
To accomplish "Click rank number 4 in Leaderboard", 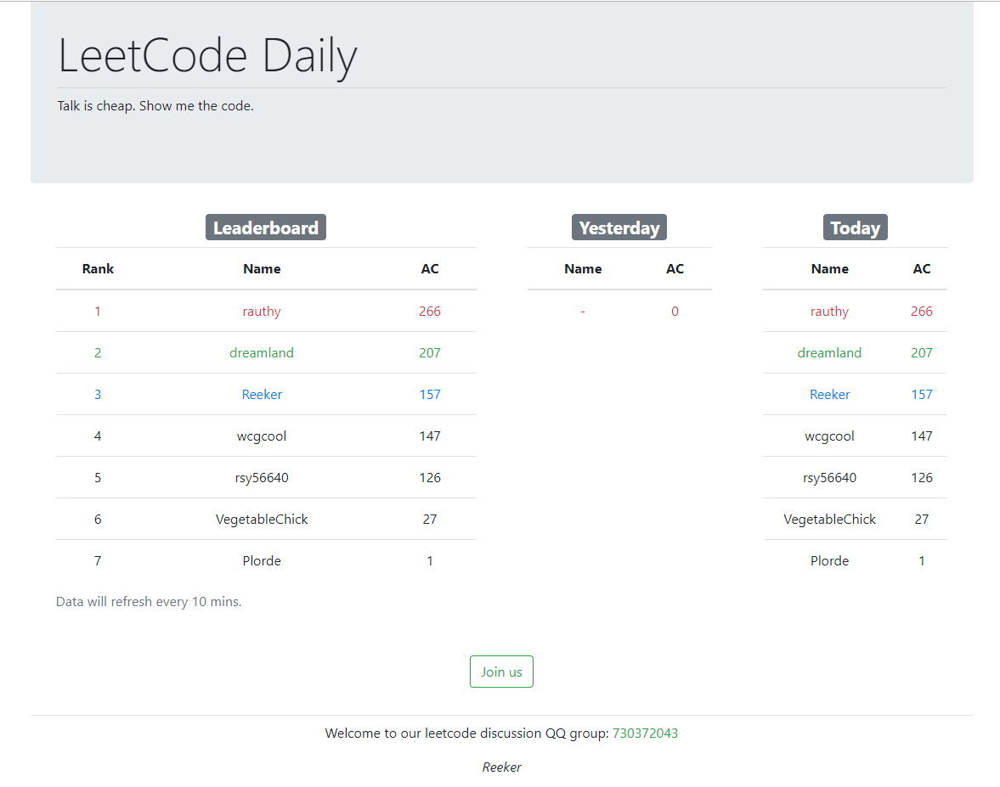I will click(98, 436).
